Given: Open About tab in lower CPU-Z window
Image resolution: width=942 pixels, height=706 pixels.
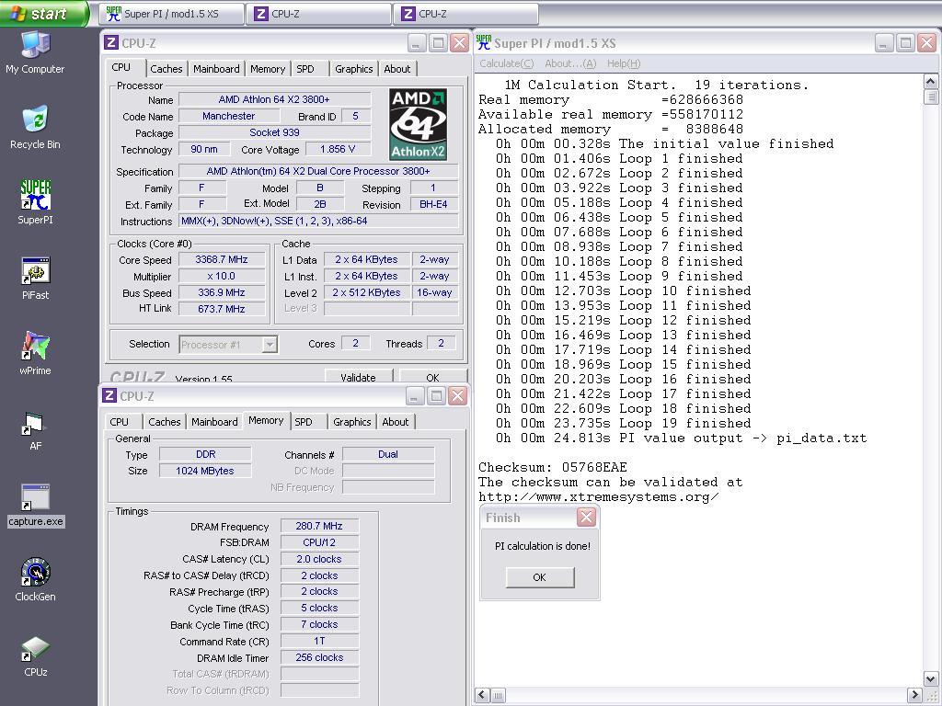Looking at the screenshot, I should pyautogui.click(x=396, y=422).
